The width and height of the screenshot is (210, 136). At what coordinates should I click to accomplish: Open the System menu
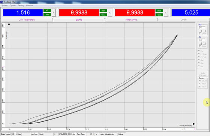coord(4,6)
